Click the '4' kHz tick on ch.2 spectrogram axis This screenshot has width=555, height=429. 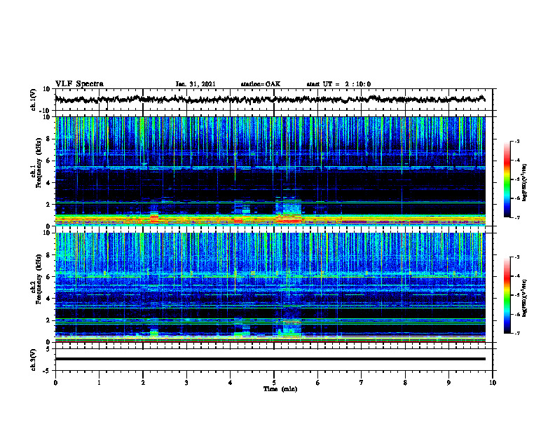[x=48, y=299]
